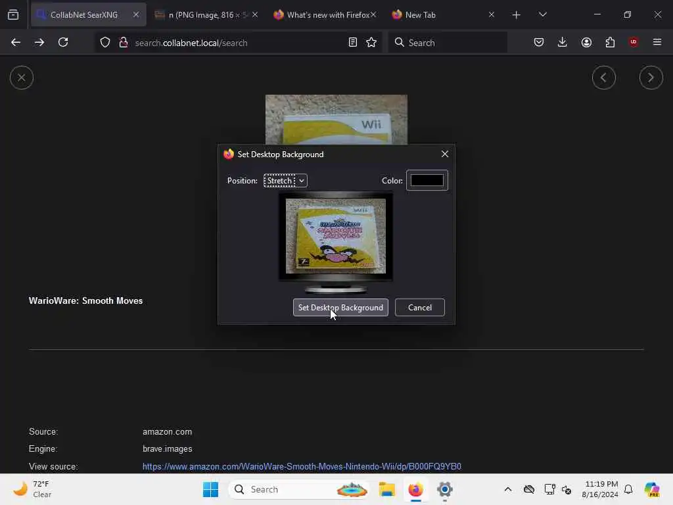List all tabs dropdown arrow

[x=542, y=14]
